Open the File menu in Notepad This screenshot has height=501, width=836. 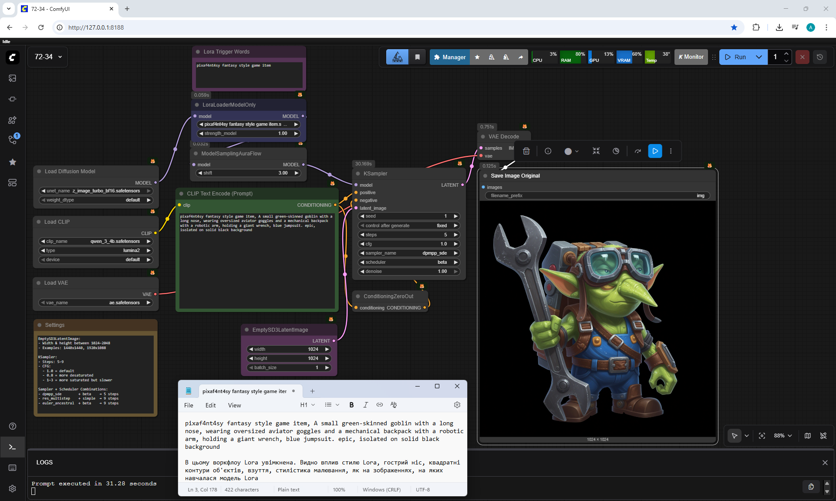(x=189, y=405)
